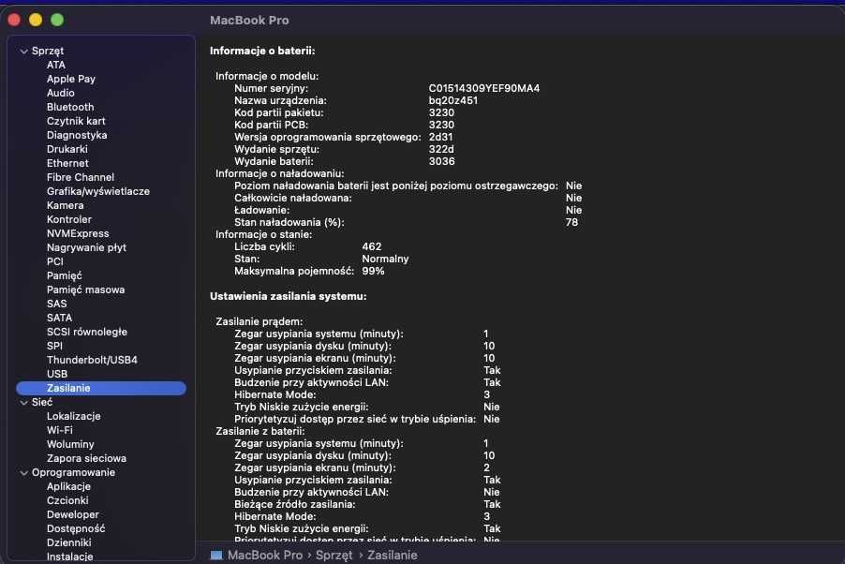Select Fibre Channel entry
This screenshot has height=564, width=845.
point(81,177)
